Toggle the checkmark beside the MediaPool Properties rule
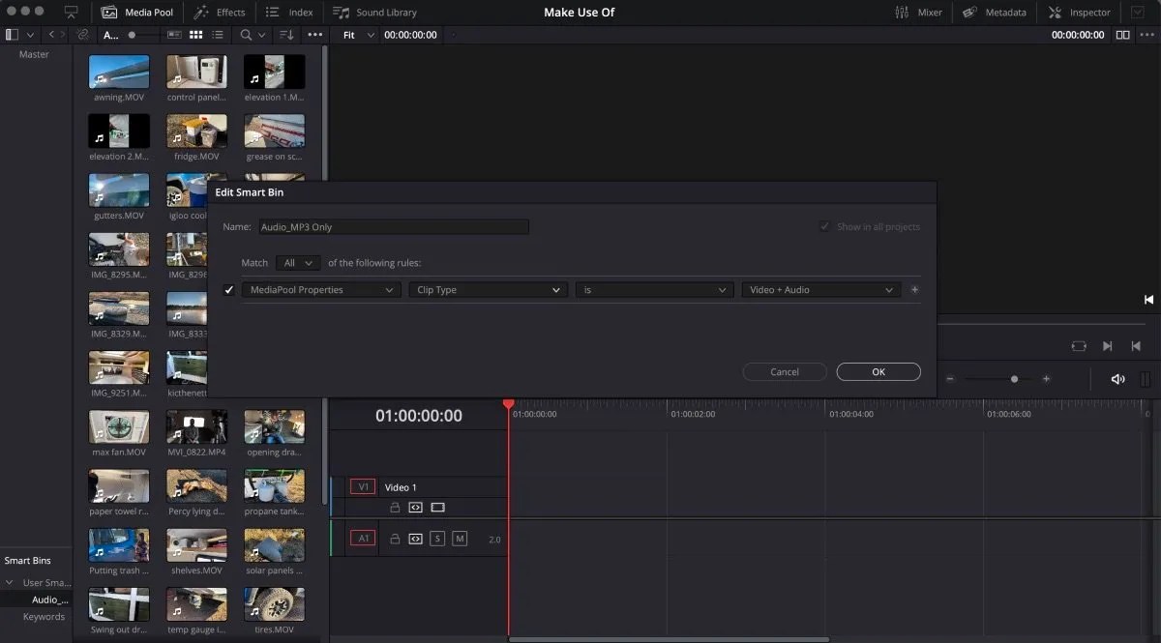Image resolution: width=1161 pixels, height=643 pixels. pyautogui.click(x=228, y=289)
